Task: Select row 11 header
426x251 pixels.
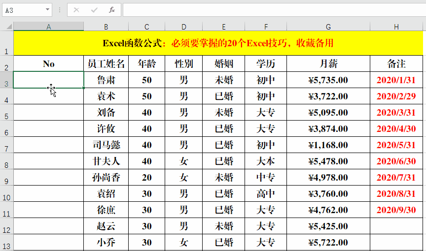Action: click(6, 210)
